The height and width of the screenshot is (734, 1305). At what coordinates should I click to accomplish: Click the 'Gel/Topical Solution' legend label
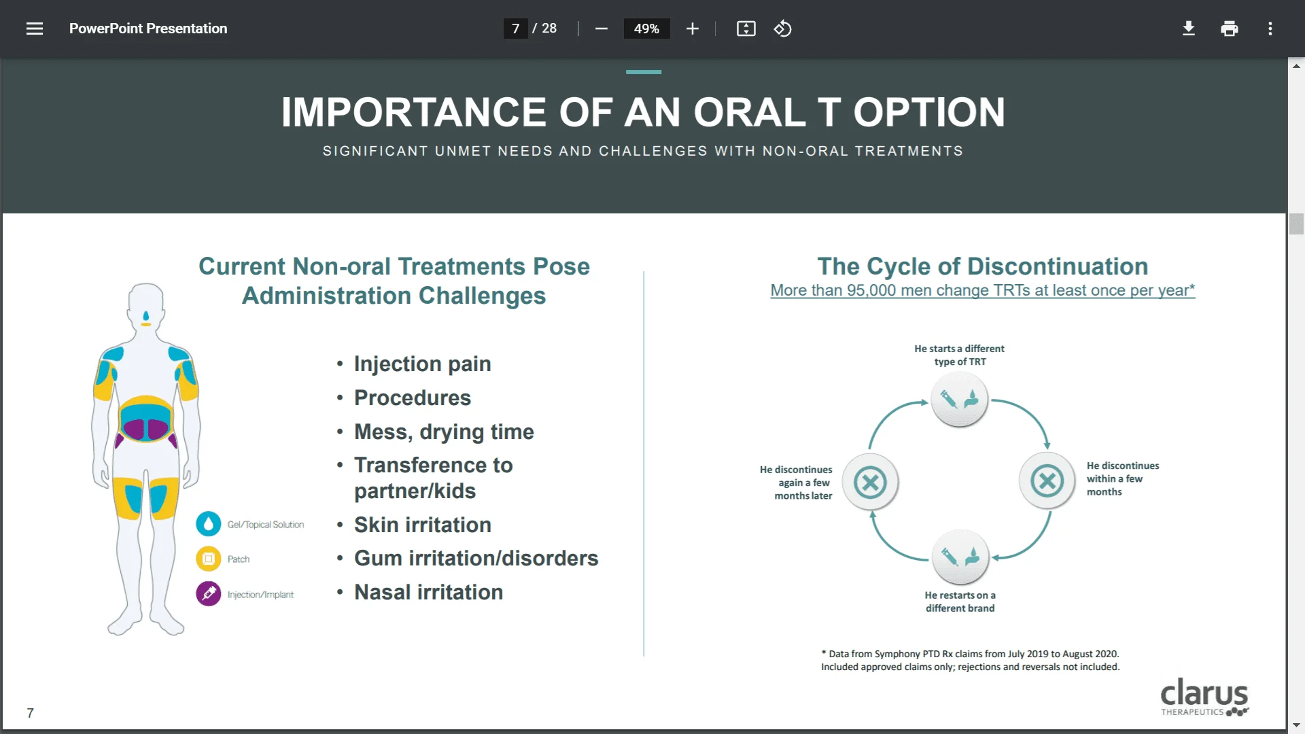coord(265,525)
